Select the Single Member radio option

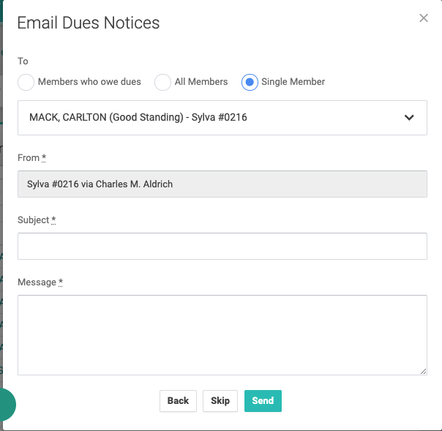coord(250,82)
